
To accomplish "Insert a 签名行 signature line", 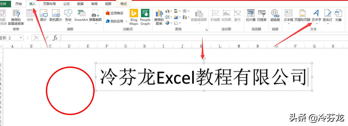I will pyautogui.click(x=328, y=17).
